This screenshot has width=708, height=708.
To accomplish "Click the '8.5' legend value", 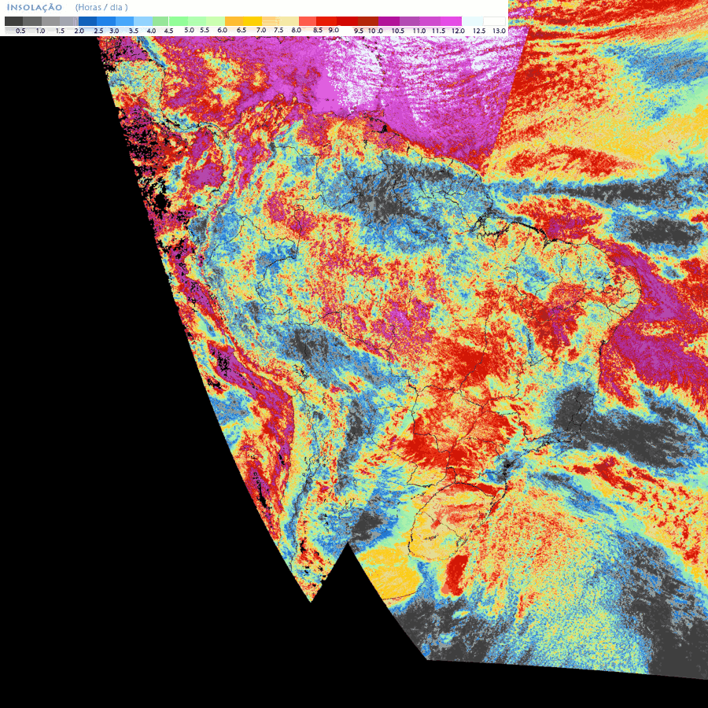I will pos(318,30).
